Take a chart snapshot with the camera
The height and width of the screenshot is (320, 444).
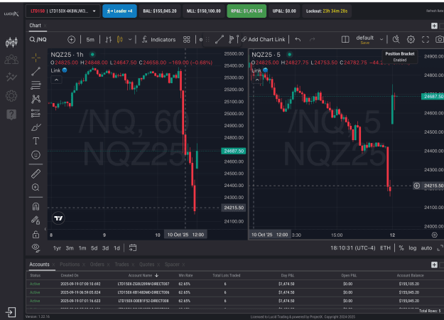click(440, 39)
